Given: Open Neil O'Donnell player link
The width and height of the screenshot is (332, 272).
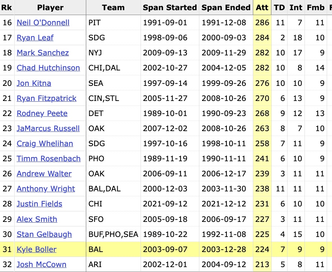Looking at the screenshot, I should click(x=43, y=23).
